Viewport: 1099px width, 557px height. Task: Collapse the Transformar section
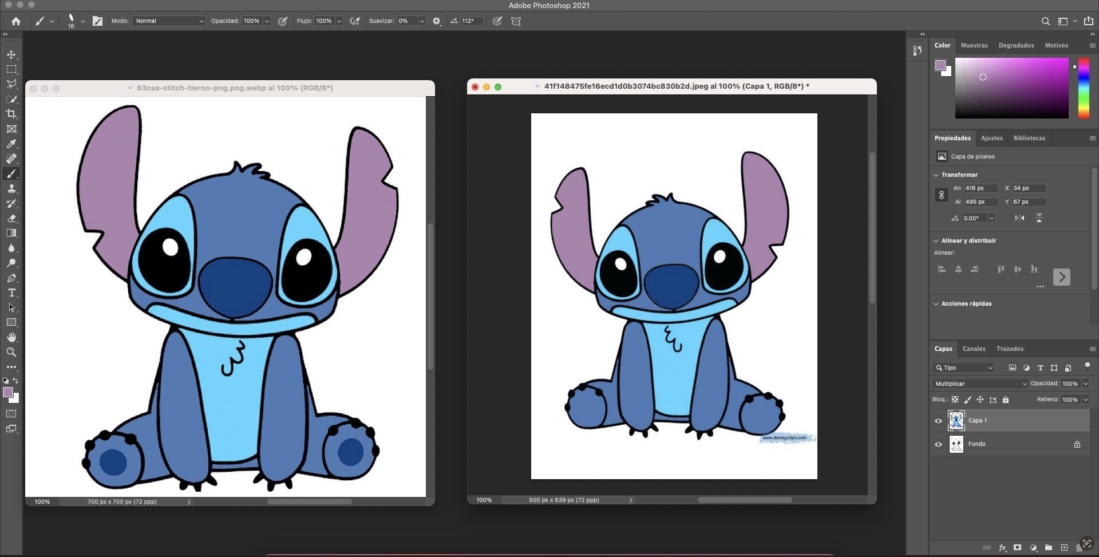(x=936, y=175)
